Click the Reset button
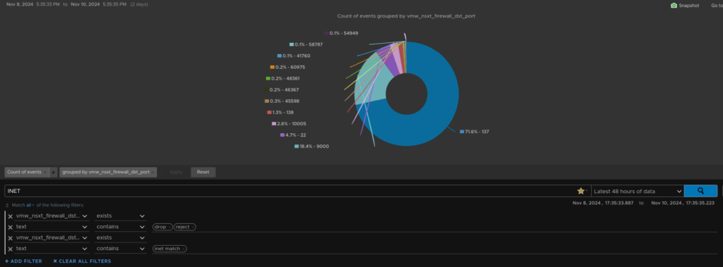This screenshot has width=723, height=267. 203,172
